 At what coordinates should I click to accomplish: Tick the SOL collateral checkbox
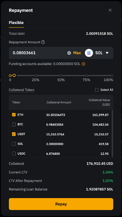(x=14, y=144)
